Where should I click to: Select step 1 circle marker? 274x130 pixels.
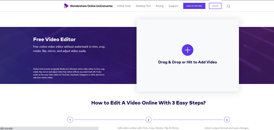click(x=70, y=120)
